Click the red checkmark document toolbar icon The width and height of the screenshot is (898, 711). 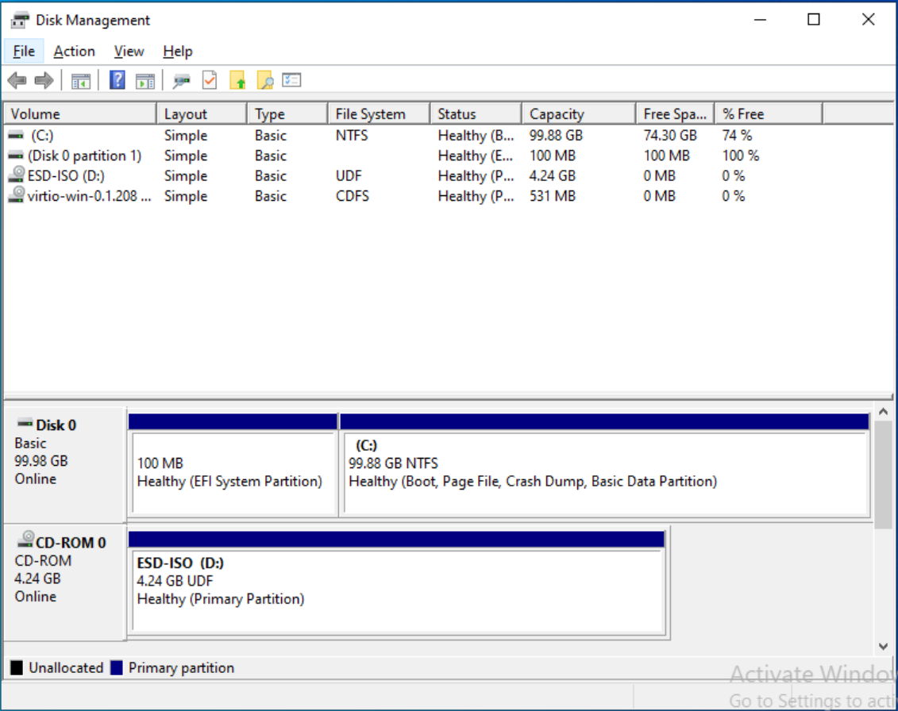point(208,79)
